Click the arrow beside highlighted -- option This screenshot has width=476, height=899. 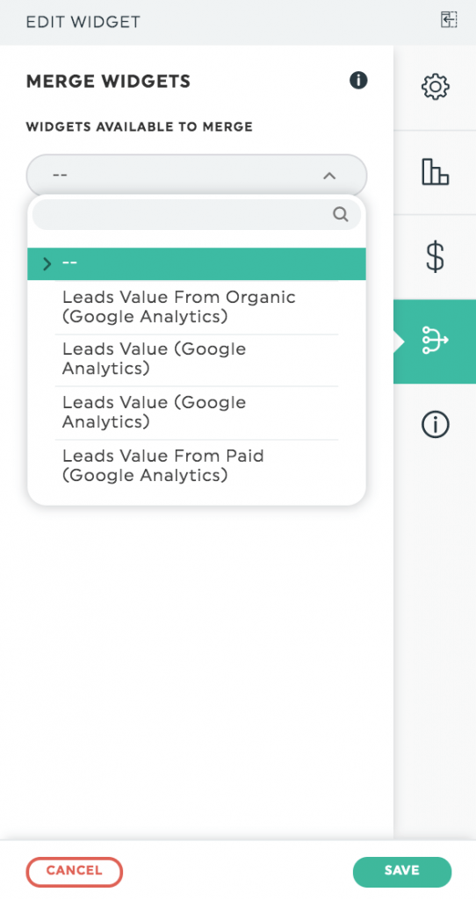pos(47,263)
